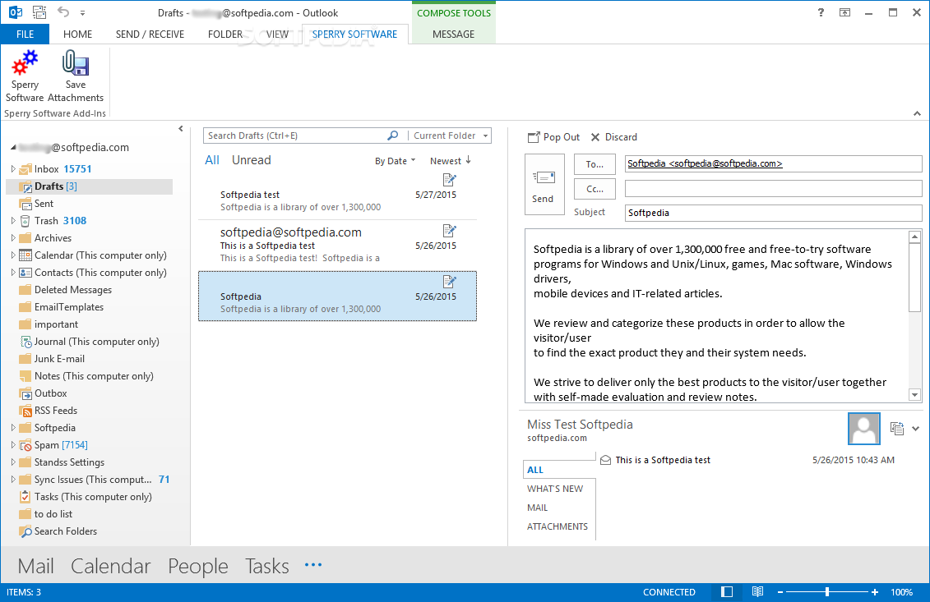Screen dimensions: 930x602
Task: Click draft icon on softpedia@softpedia.com message
Action: click(450, 230)
